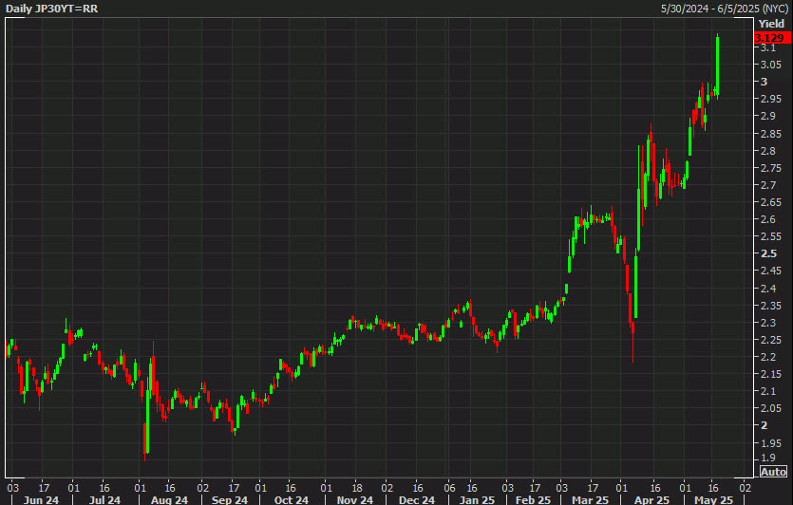Click the 2.9 yield axis label
The height and width of the screenshot is (505, 793).
[x=768, y=116]
